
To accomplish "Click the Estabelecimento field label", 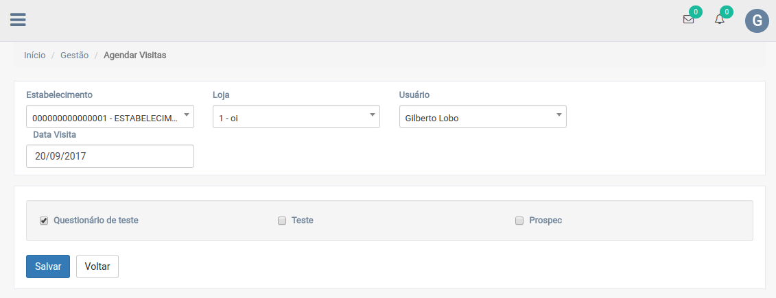I will (59, 95).
